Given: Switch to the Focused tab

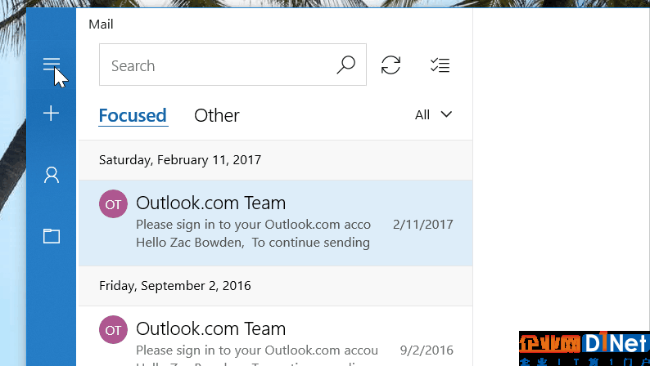Looking at the screenshot, I should click(x=133, y=115).
